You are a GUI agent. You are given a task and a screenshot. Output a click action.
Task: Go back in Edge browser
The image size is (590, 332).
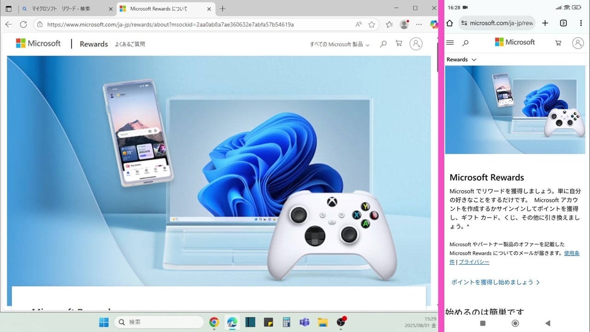[9, 24]
